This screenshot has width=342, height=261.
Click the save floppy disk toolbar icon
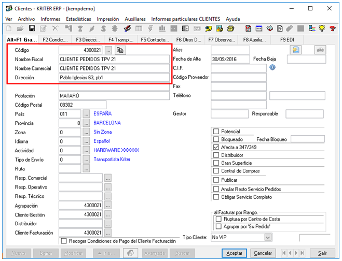[x=32, y=28]
